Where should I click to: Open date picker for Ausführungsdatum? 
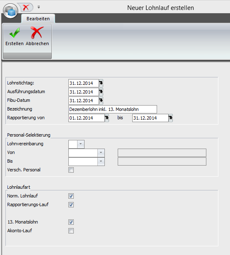click(x=101, y=92)
